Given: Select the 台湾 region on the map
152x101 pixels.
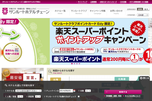Looking at the screenshot, I should 56,79.
